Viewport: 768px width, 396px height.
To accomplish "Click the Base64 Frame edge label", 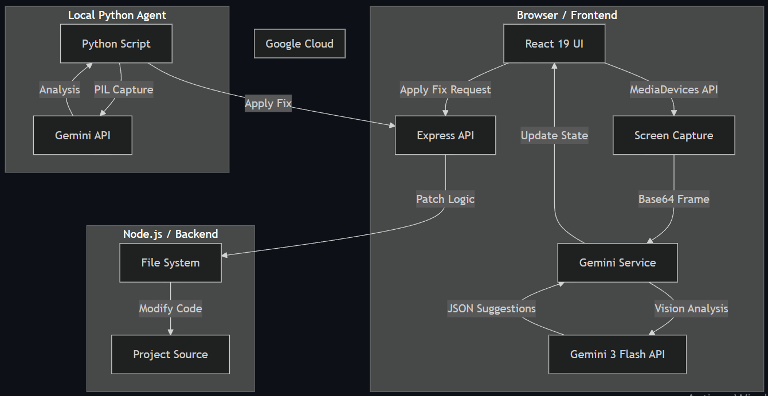I will pos(674,199).
